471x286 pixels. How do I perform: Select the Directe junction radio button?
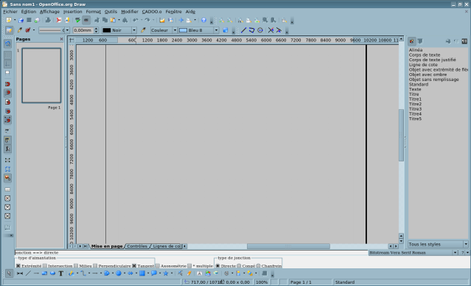pos(217,266)
